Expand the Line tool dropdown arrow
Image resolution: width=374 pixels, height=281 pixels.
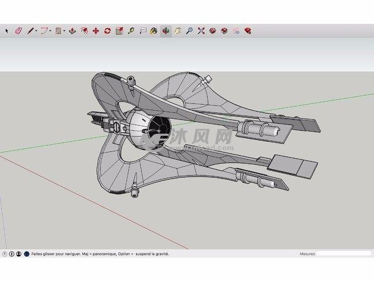click(36, 30)
